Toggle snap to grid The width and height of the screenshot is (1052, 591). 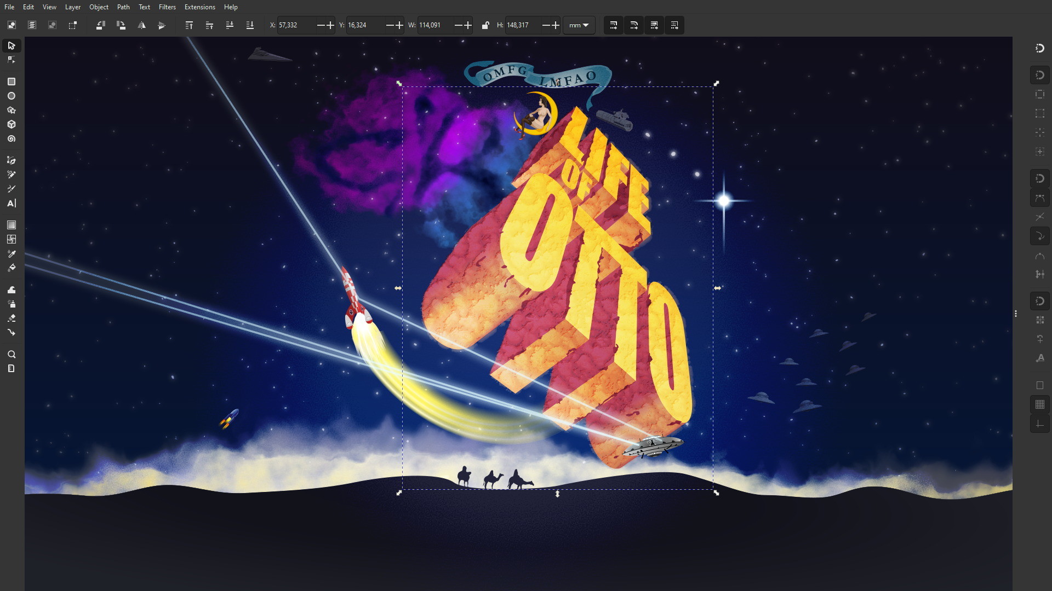[x=1039, y=404]
